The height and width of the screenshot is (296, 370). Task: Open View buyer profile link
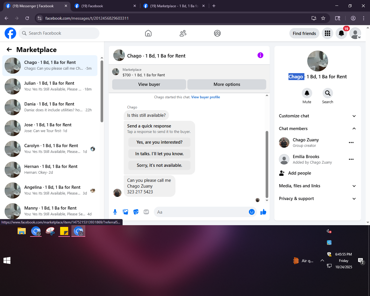tap(206, 97)
